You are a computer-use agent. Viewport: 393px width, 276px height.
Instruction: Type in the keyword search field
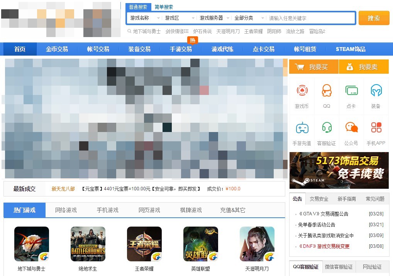coord(310,18)
